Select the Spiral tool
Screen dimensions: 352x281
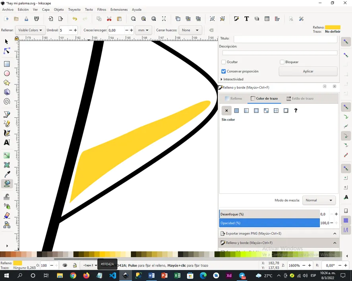[7, 101]
